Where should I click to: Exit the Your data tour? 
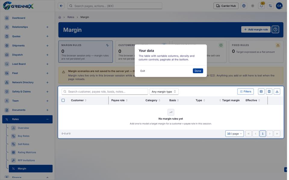point(143,71)
